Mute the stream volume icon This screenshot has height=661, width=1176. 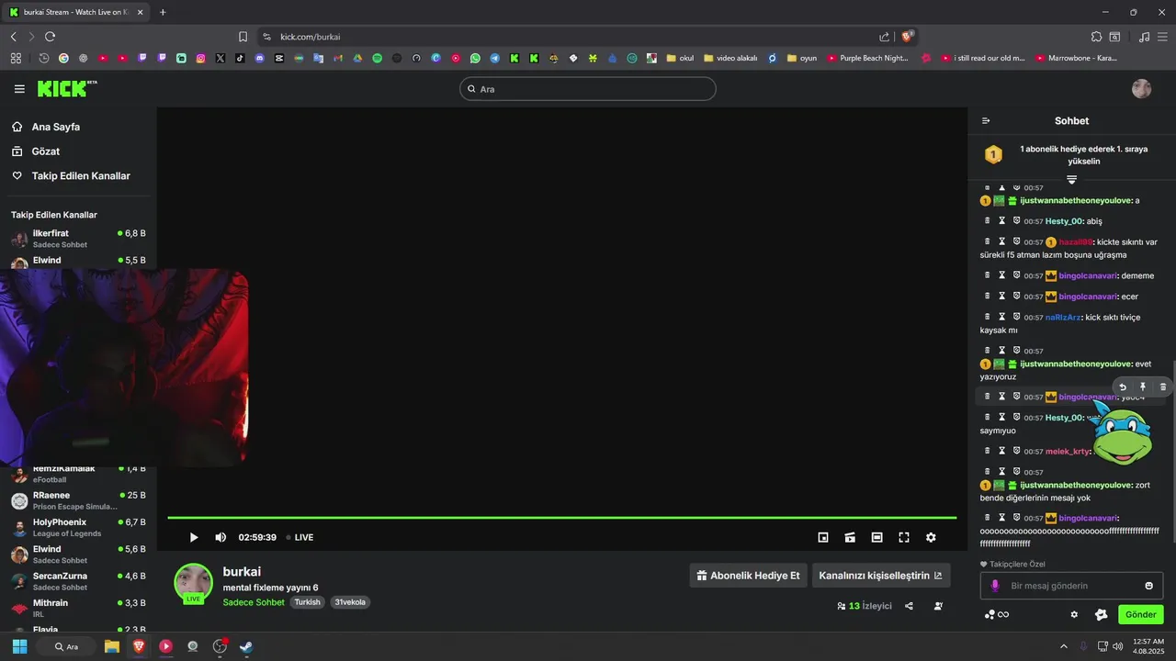pos(220,537)
